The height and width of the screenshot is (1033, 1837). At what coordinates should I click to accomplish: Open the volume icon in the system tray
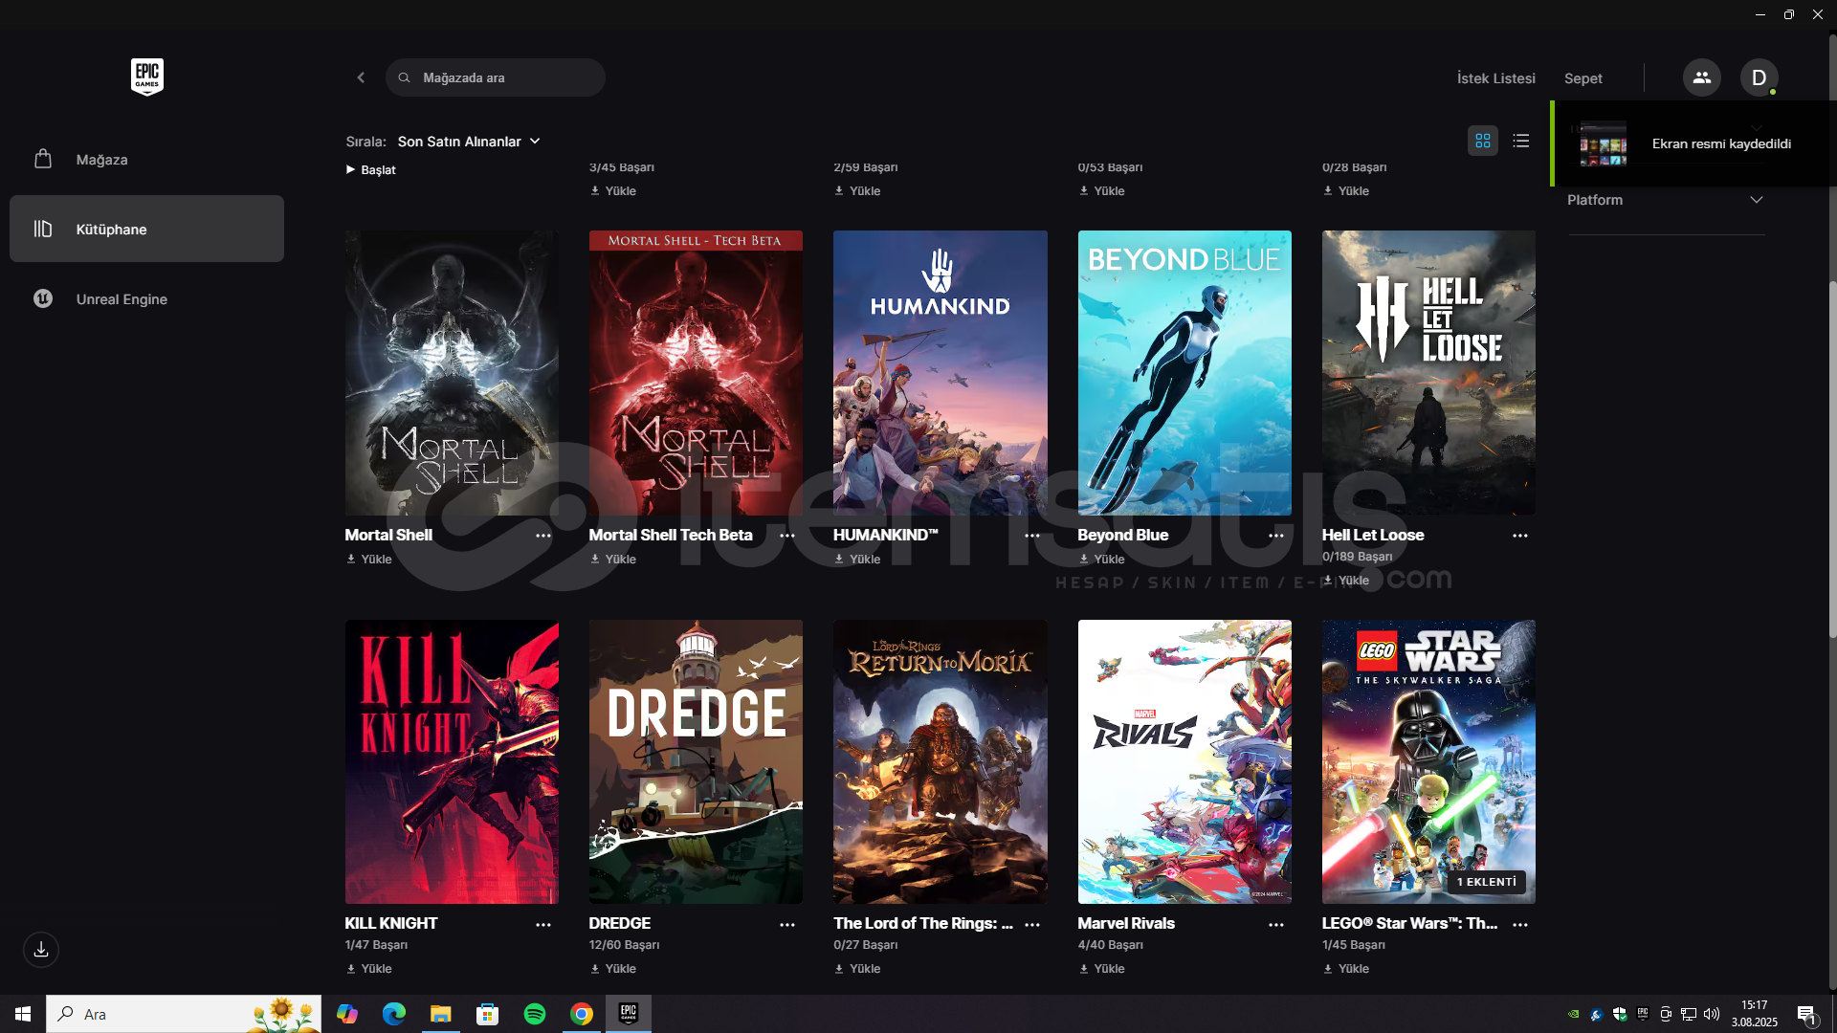(1712, 1014)
